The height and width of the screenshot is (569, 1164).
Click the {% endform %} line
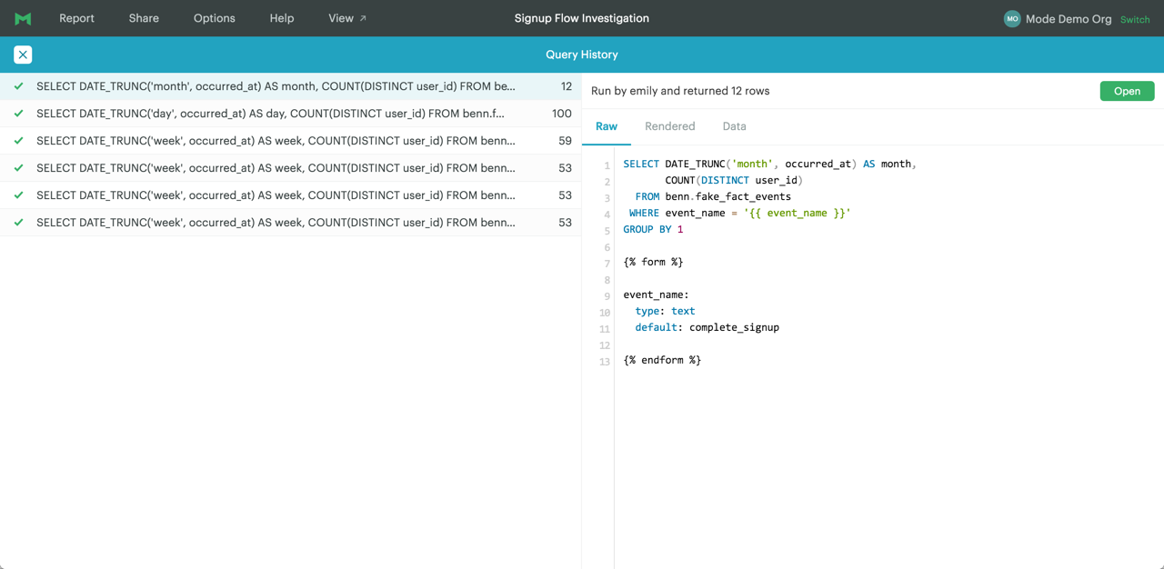pyautogui.click(x=662, y=360)
